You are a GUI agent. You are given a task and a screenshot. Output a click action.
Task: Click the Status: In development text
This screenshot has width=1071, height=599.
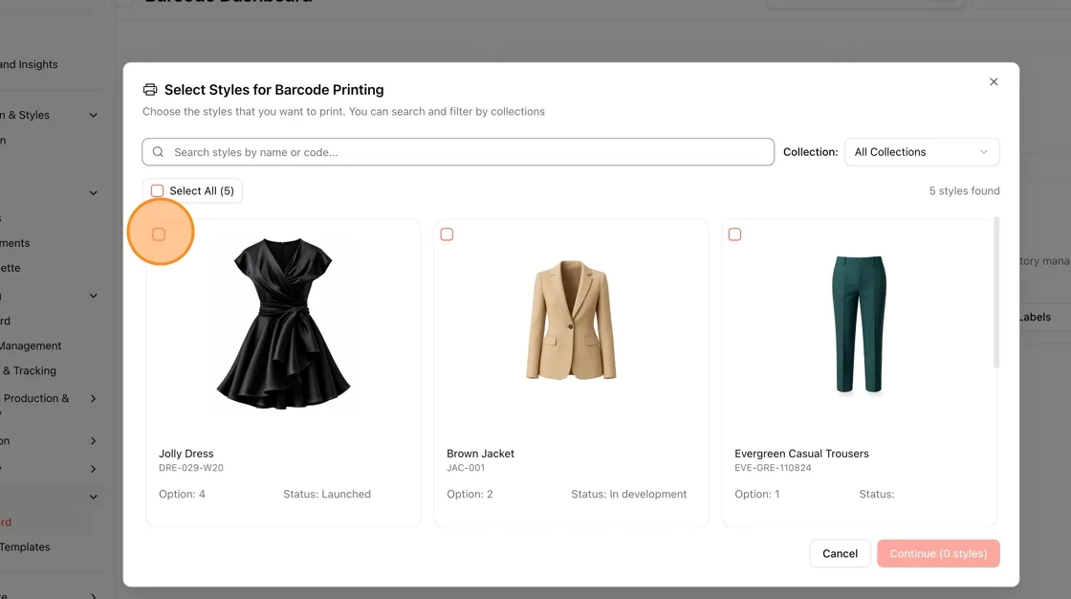(629, 494)
